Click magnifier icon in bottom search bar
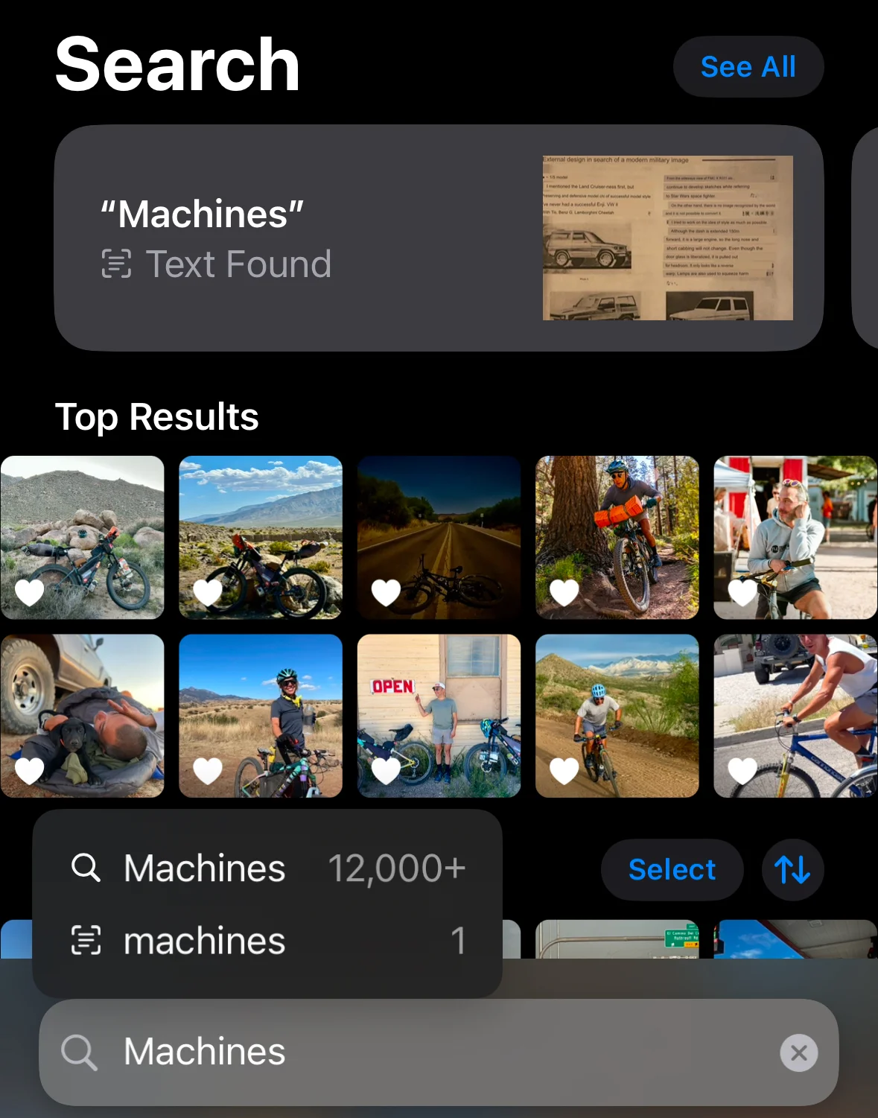Viewport: 878px width, 1118px height. tap(79, 1052)
